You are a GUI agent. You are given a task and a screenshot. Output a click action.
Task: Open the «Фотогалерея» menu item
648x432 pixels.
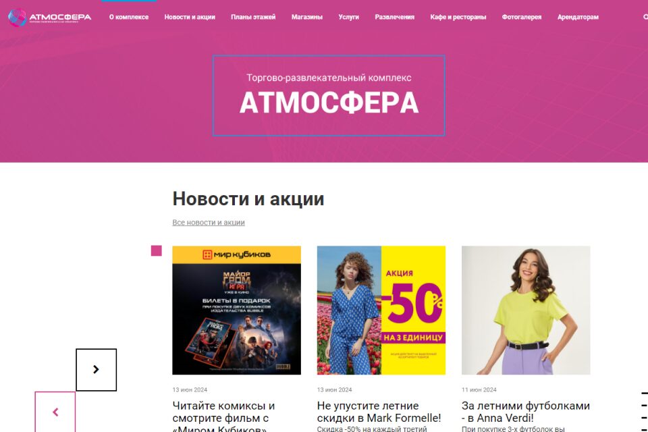pyautogui.click(x=522, y=17)
